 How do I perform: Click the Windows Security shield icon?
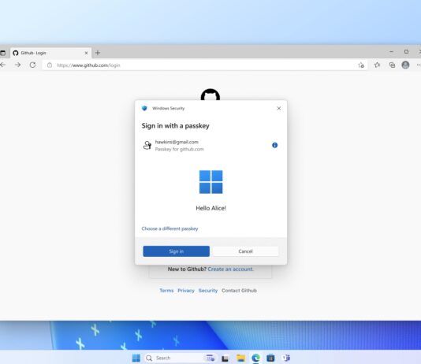144,108
